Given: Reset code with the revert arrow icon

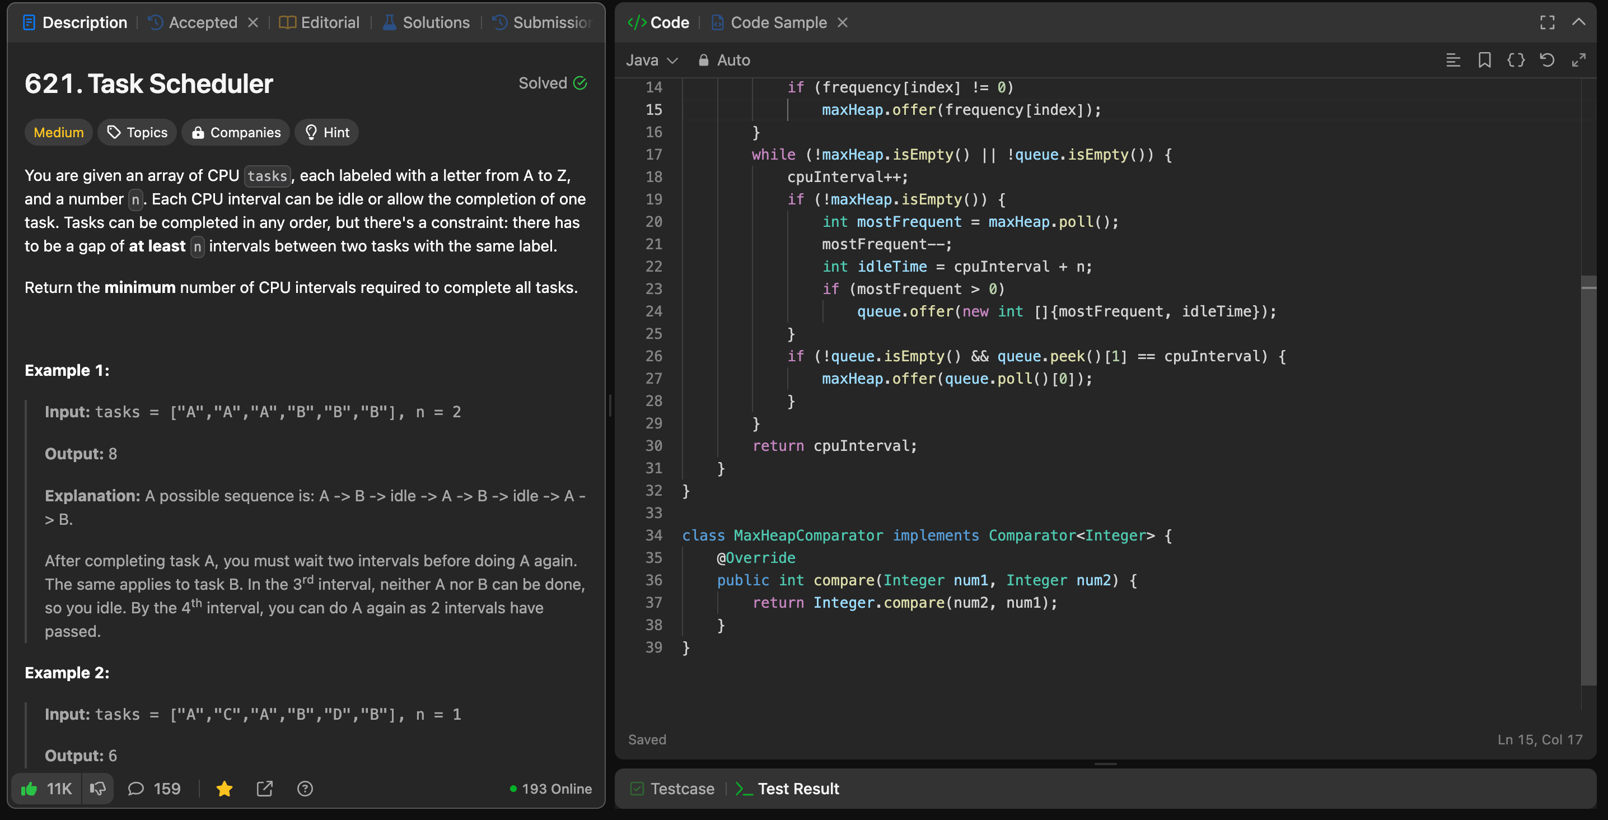Looking at the screenshot, I should (1547, 60).
